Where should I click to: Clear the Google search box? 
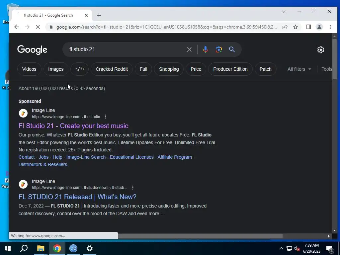pos(189,49)
